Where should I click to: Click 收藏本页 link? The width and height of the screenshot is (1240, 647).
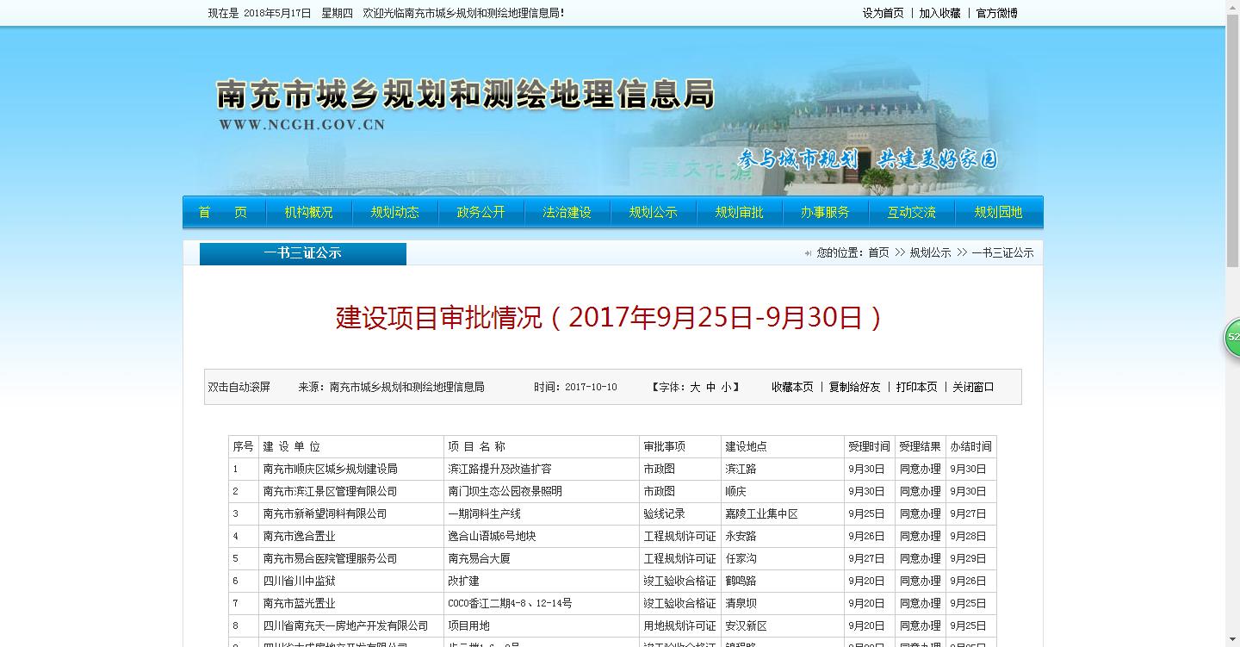pyautogui.click(x=792, y=387)
